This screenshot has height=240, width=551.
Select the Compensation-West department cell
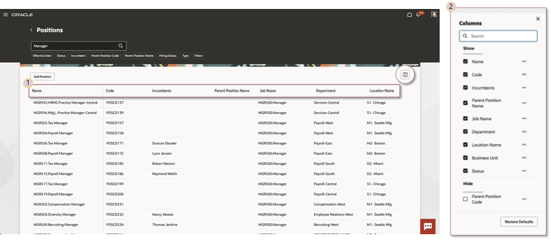[330, 204]
